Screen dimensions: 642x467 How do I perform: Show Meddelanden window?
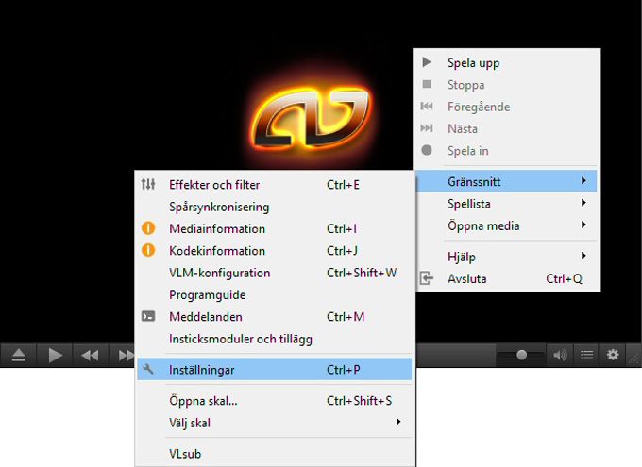point(275,317)
